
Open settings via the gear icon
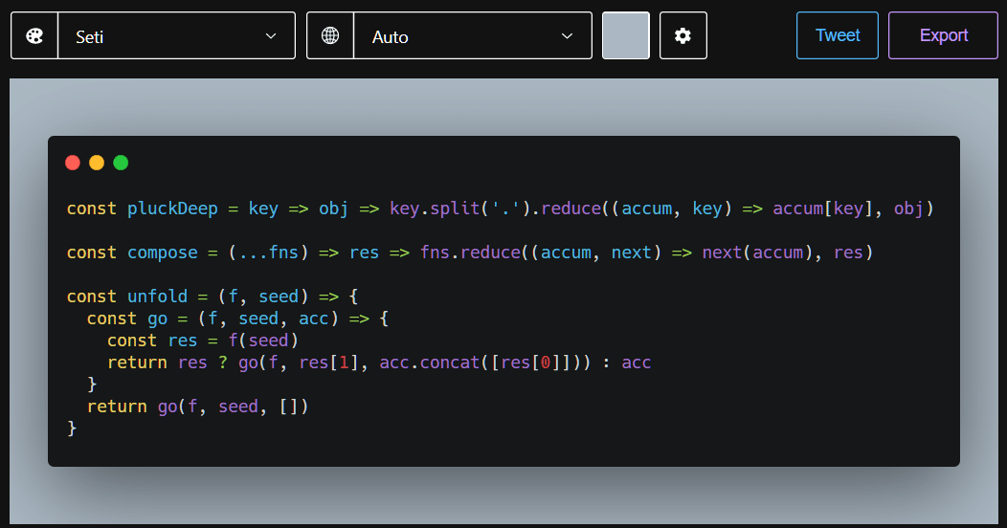(x=683, y=36)
